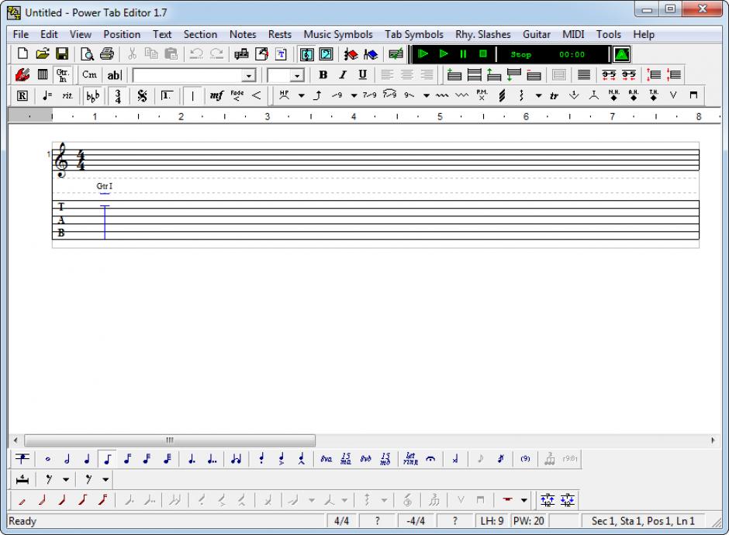729x535 pixels.
Task: Open the font size dropdown
Action: [x=298, y=76]
